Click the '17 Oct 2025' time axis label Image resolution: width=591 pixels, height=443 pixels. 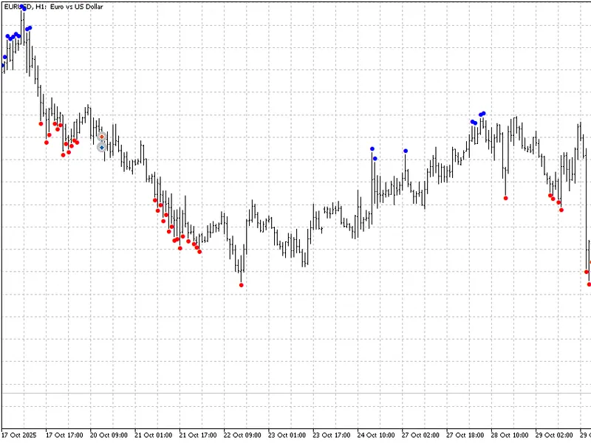point(19,435)
